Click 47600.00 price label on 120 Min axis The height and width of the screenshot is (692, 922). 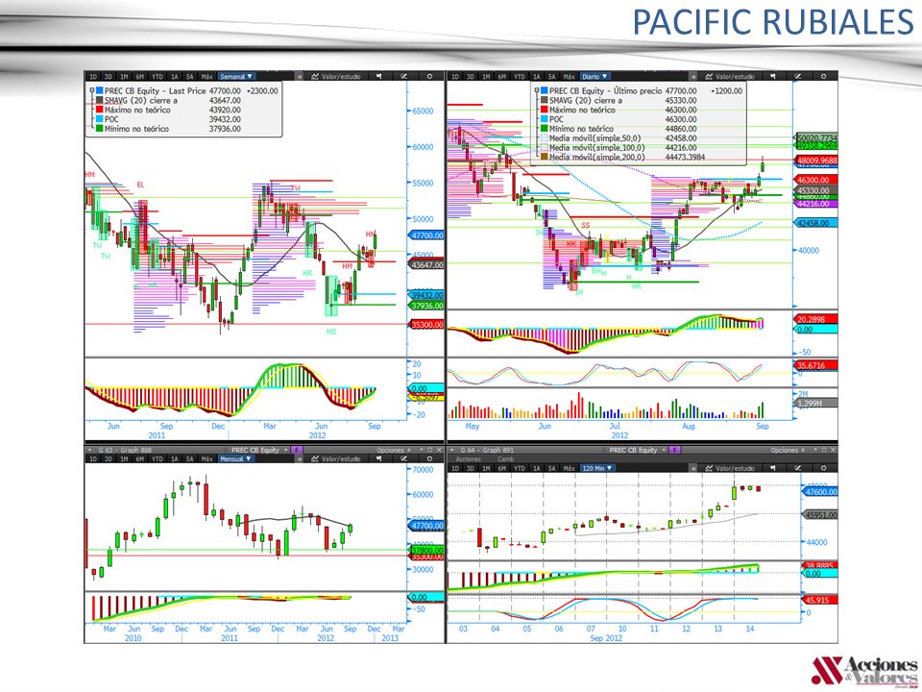tap(819, 491)
